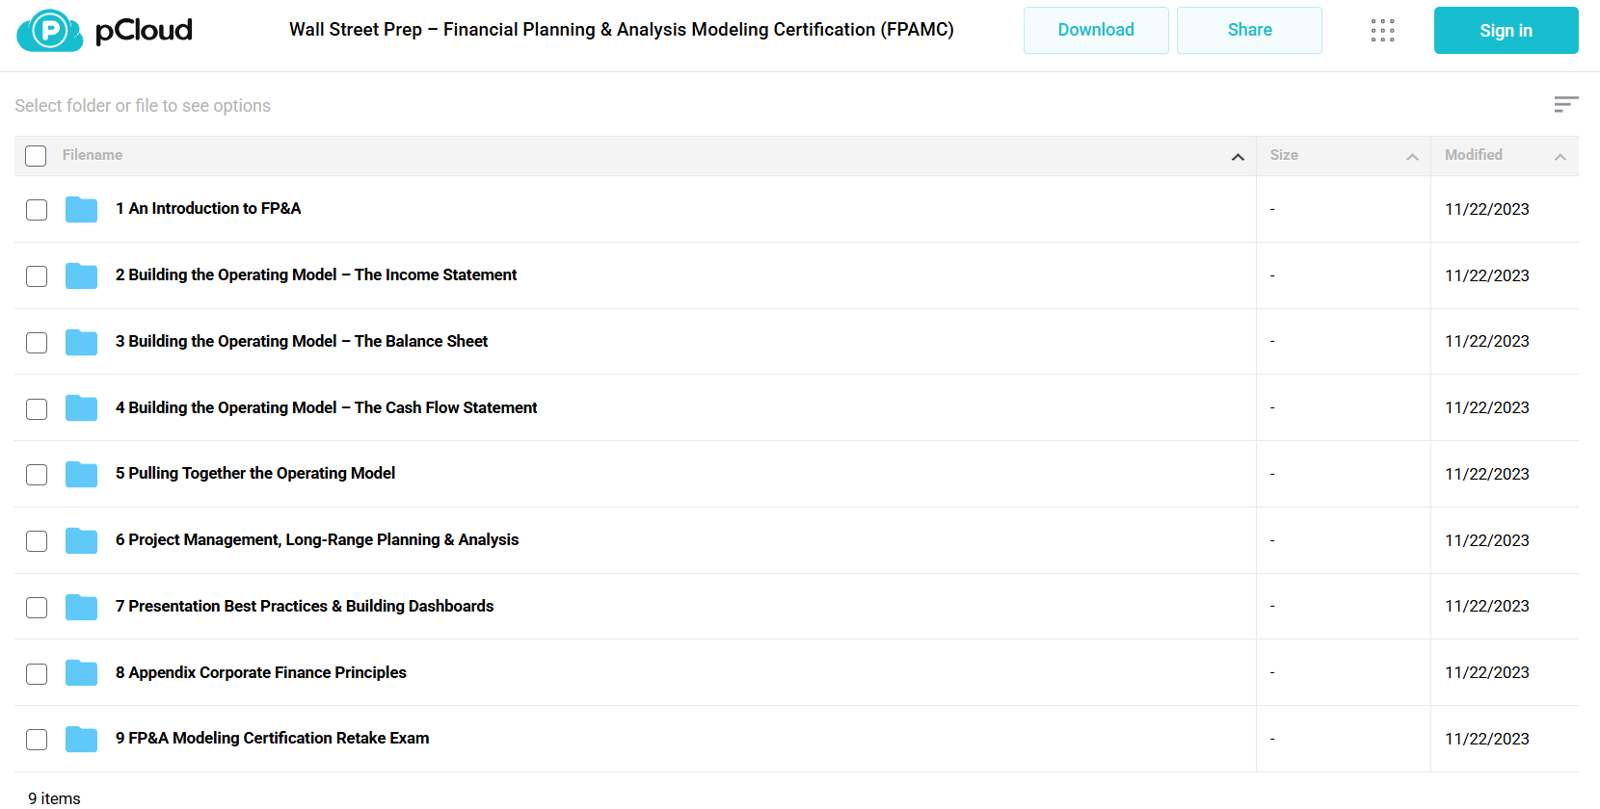Click the pCloud logo icon
Viewport: 1600px width, 809px height.
tap(49, 31)
